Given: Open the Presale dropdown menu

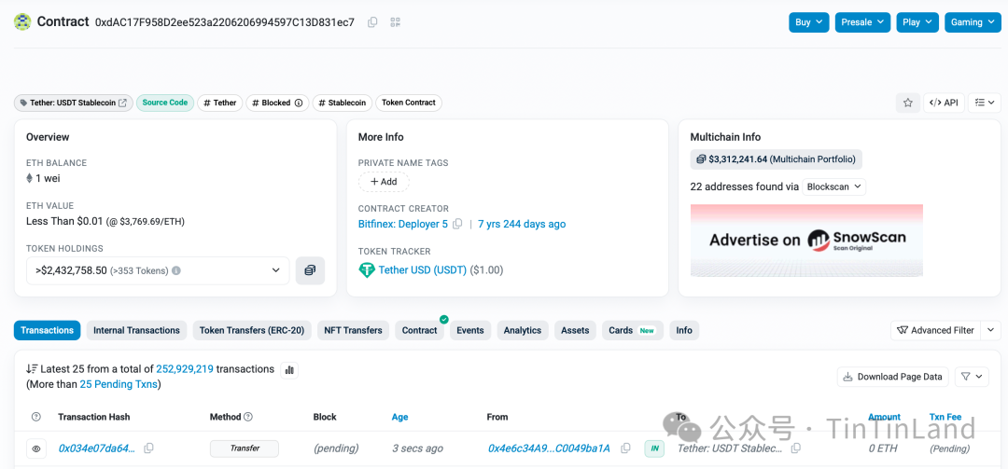Looking at the screenshot, I should (862, 22).
